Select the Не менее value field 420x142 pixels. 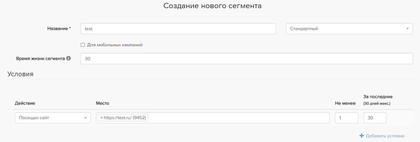(x=346, y=118)
